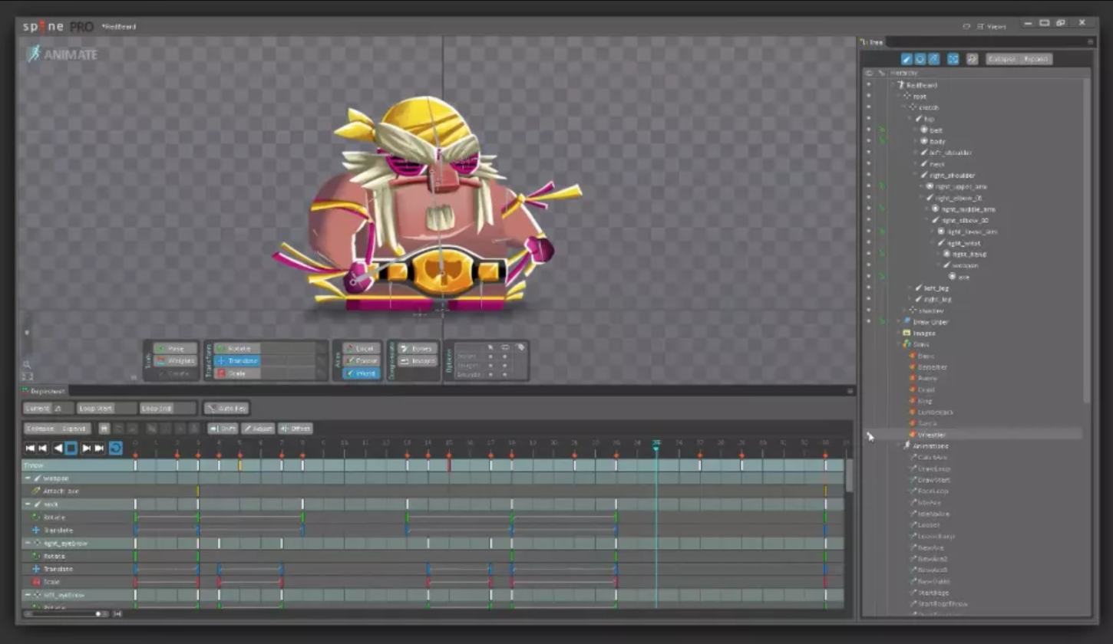
Task: Activate the Pose tool
Action: click(x=175, y=349)
